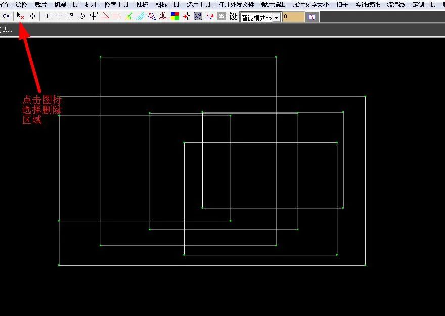Click the trident fork toolbar icon
The height and width of the screenshot is (316, 445).
(94, 16)
